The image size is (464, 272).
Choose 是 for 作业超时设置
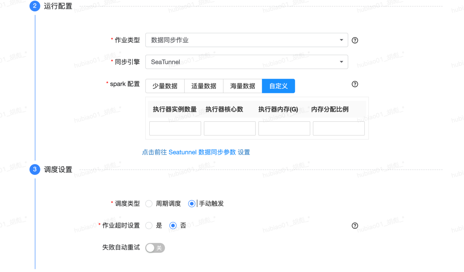pos(149,226)
